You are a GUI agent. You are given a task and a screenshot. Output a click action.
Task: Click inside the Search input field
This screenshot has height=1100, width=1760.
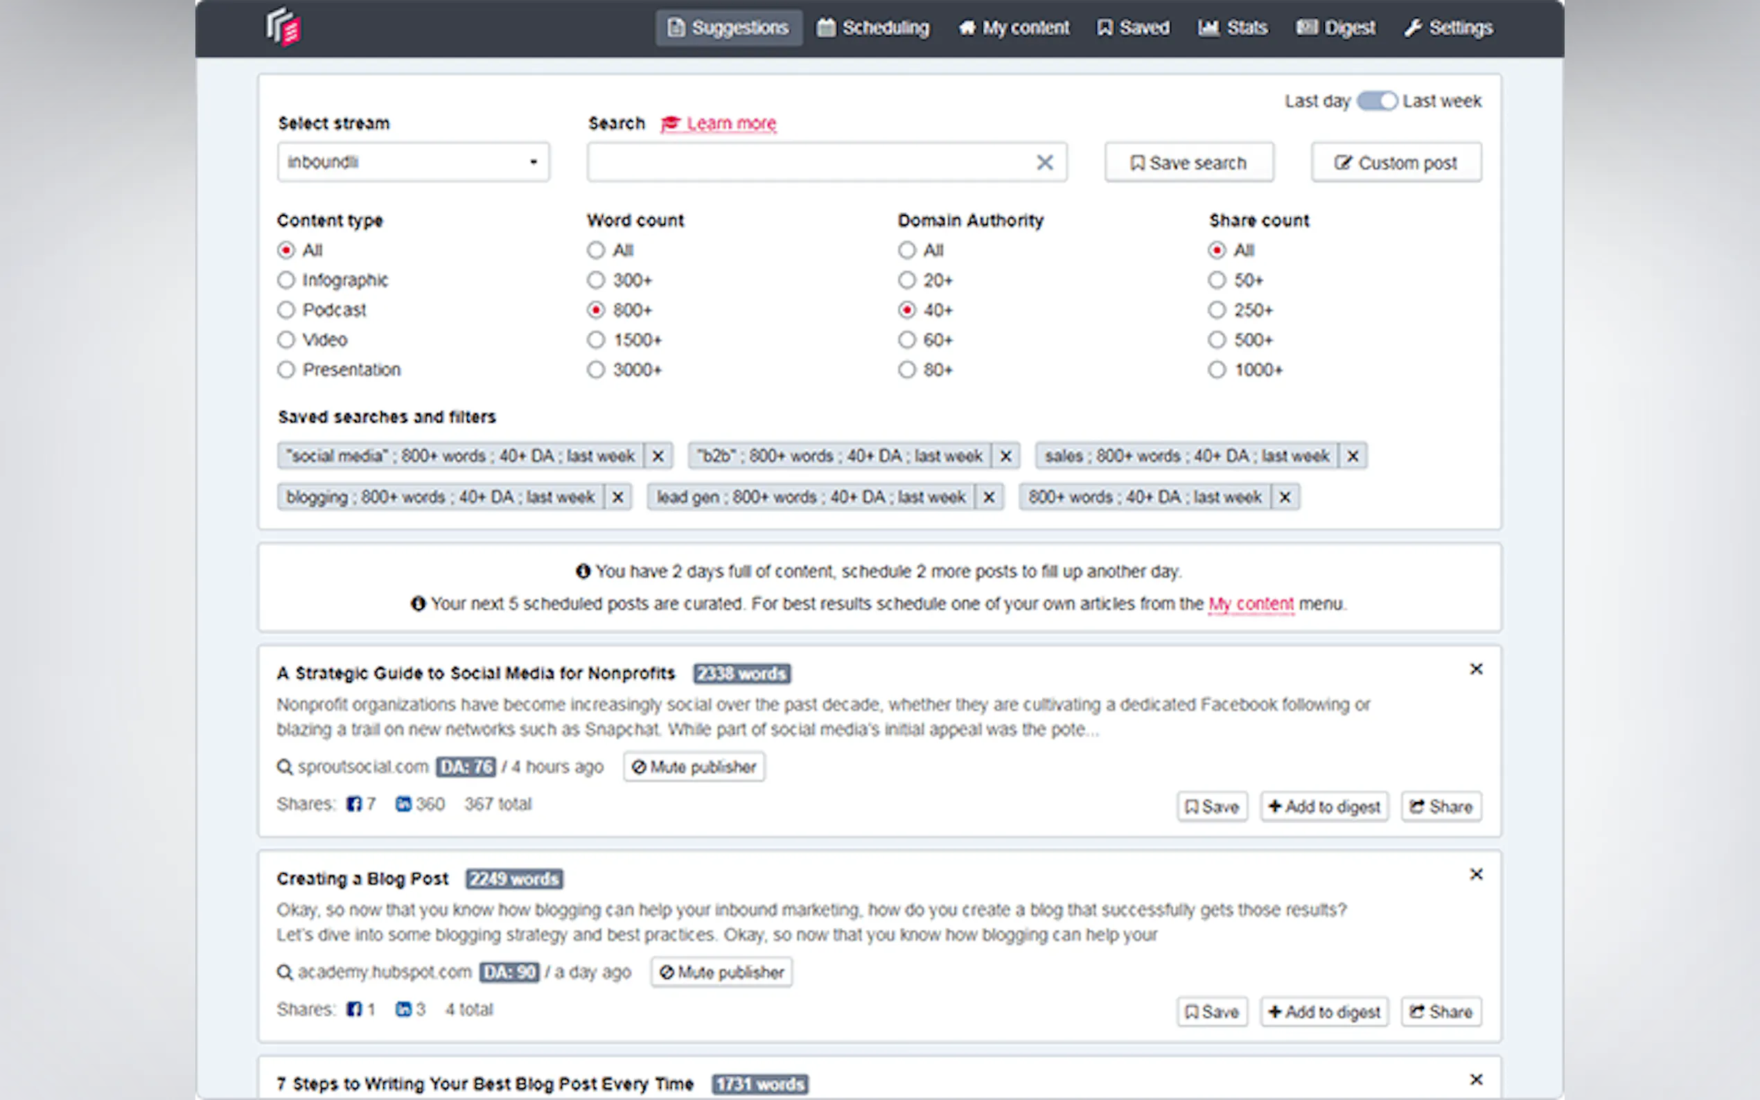pos(808,162)
